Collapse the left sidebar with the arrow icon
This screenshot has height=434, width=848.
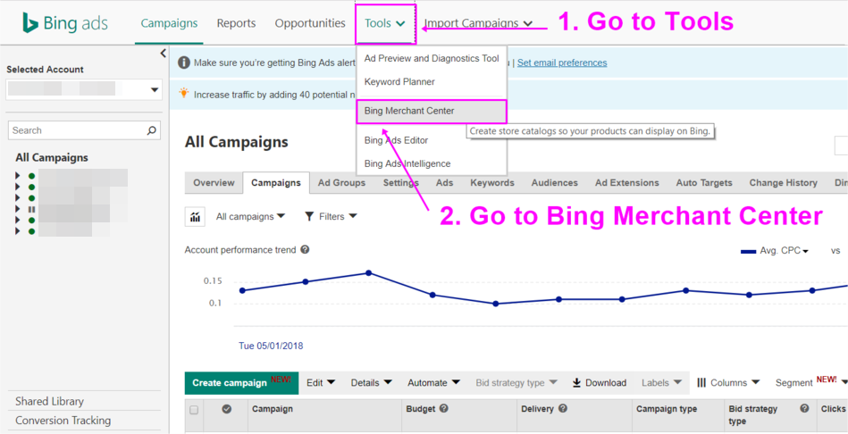163,54
